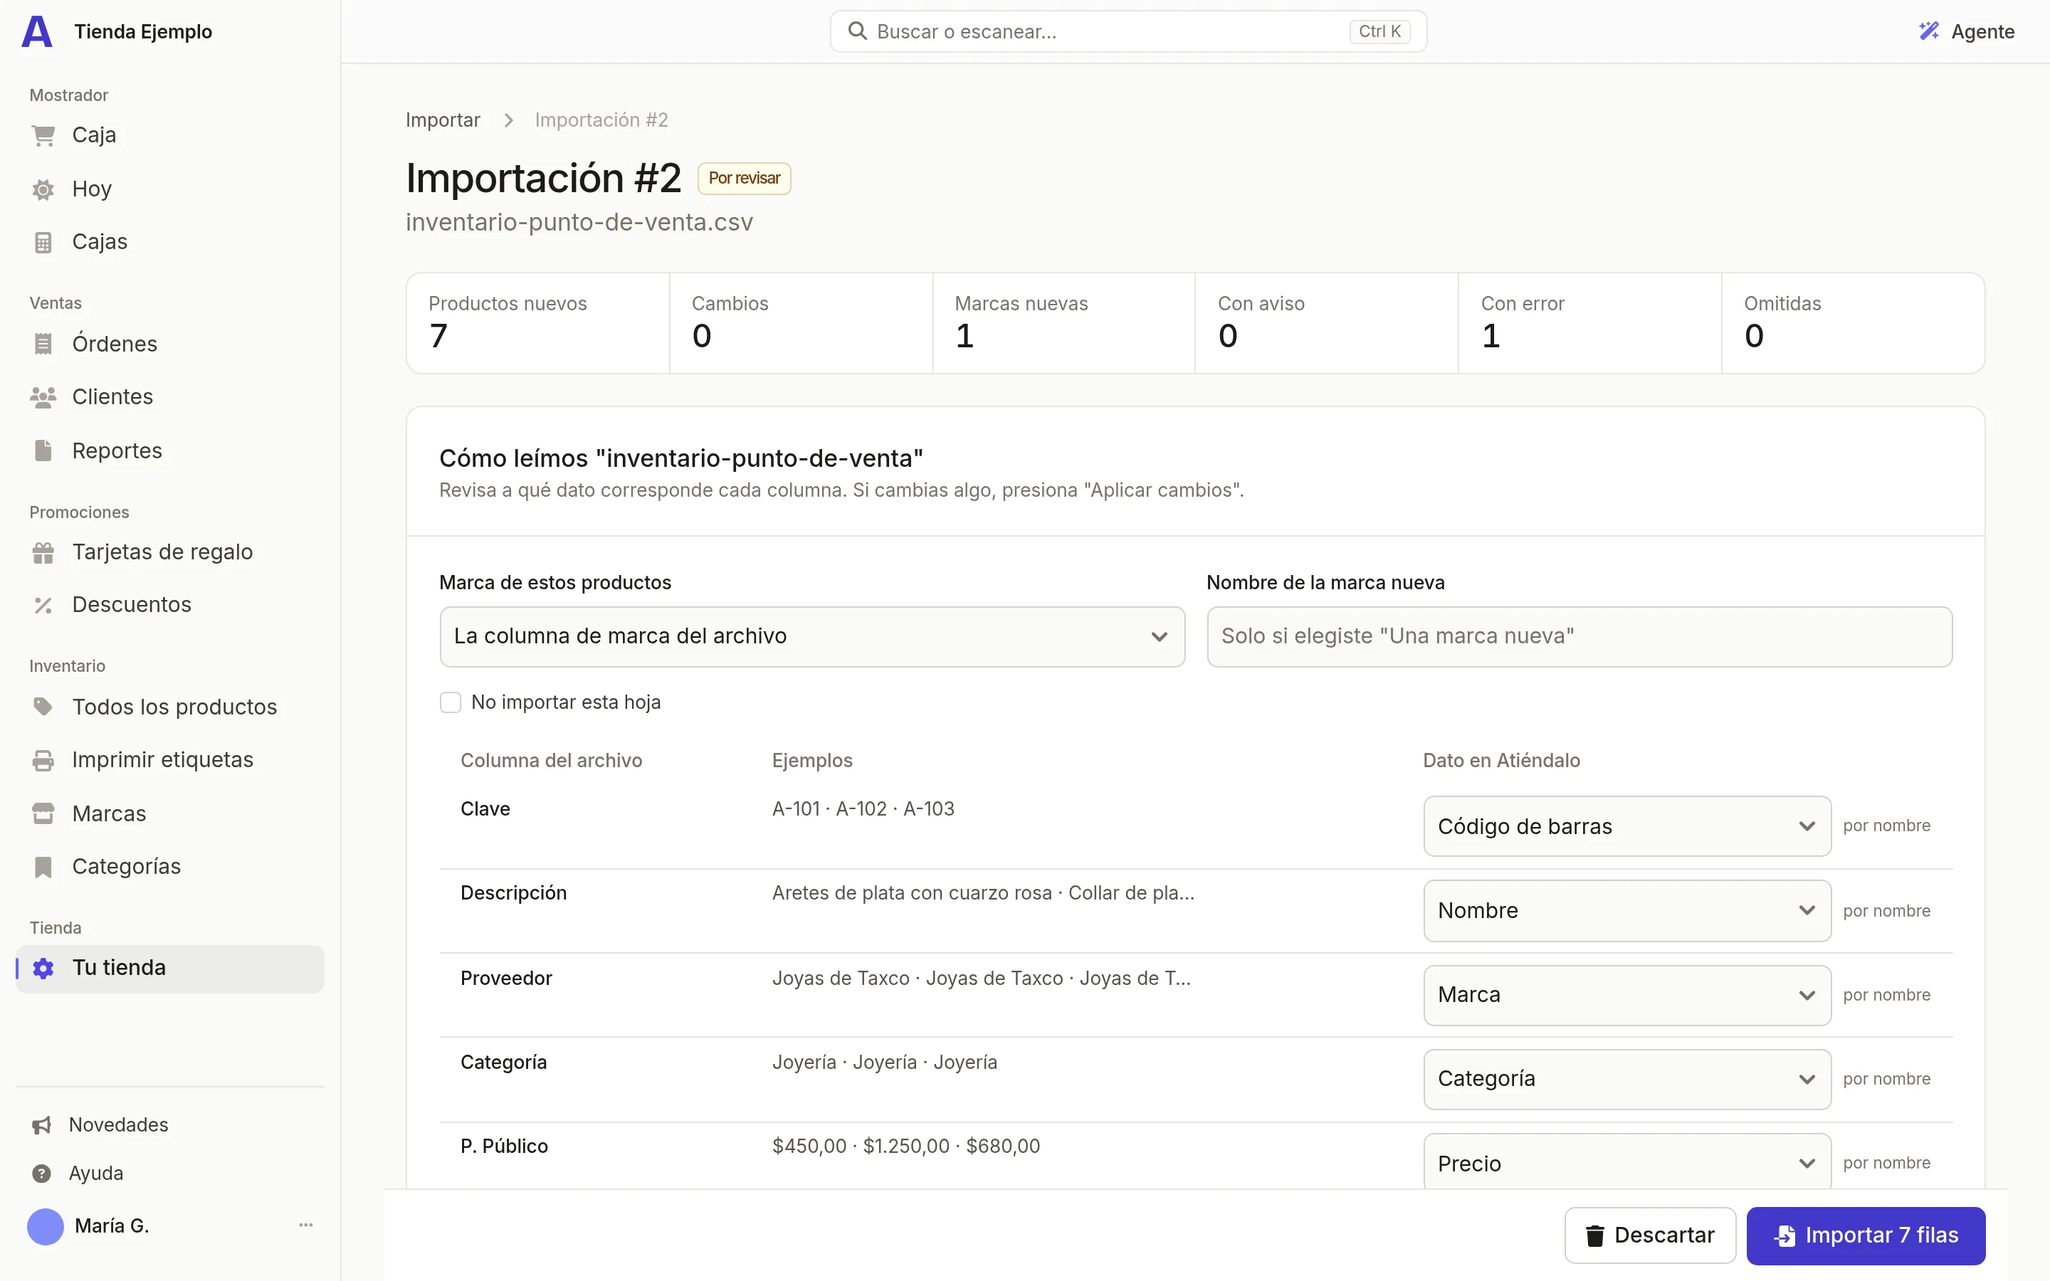Click the Marcas nuevas stat card
Screen dimensions: 2050x1281
pos(1064,323)
